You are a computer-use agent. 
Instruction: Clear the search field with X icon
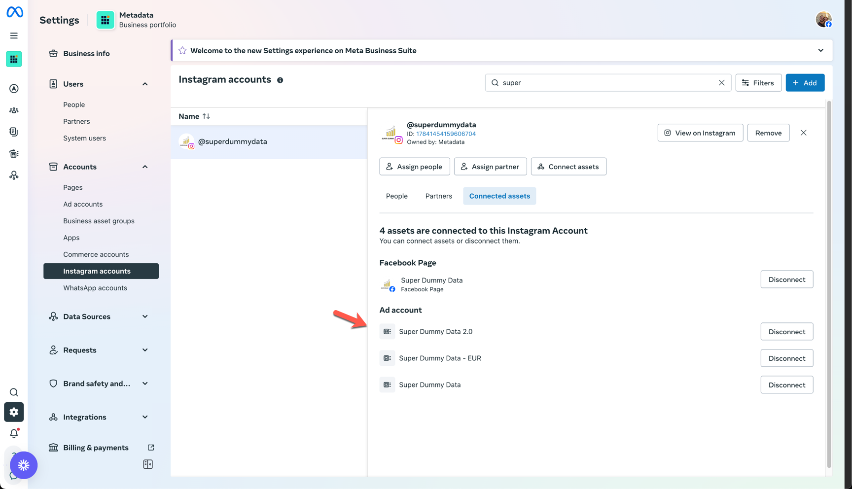(721, 83)
